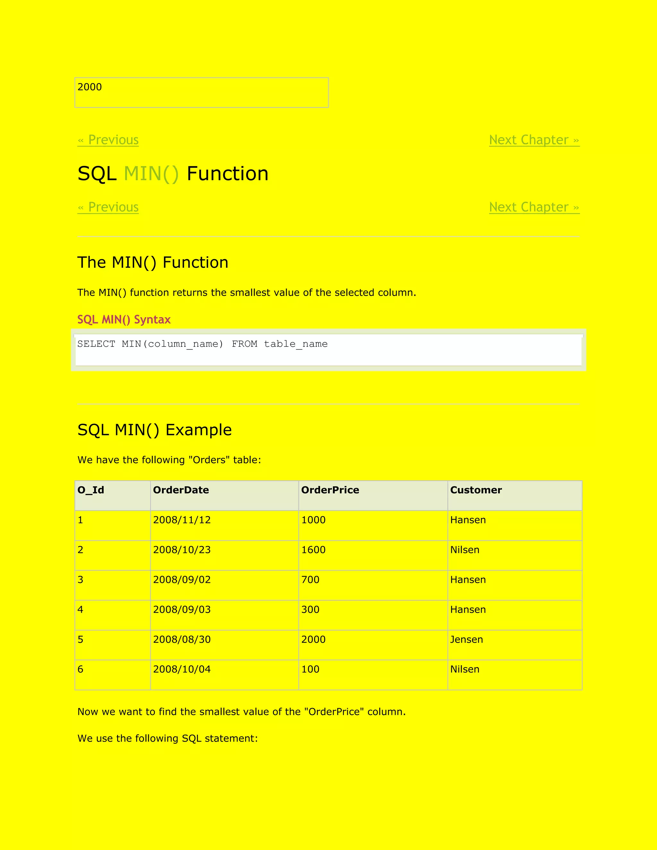Click the Customer cell Jensen
Image resolution: width=657 pixels, height=850 pixels.
click(x=515, y=645)
